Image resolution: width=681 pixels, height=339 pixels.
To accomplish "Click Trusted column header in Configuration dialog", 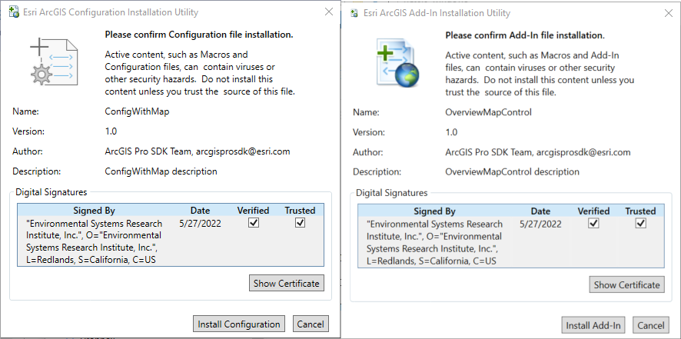I will (x=300, y=211).
